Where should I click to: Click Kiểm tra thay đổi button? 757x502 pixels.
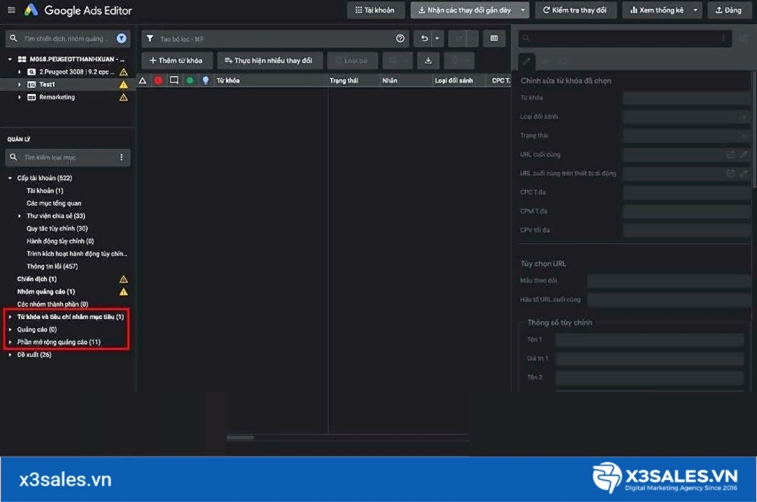pyautogui.click(x=576, y=10)
